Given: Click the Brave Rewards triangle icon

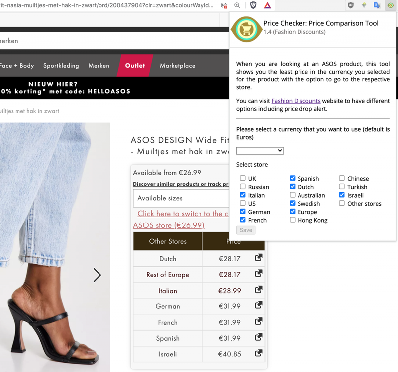Looking at the screenshot, I should (x=267, y=5).
